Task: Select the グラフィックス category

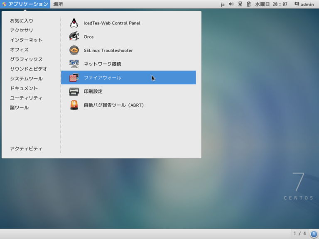Action: coord(26,59)
